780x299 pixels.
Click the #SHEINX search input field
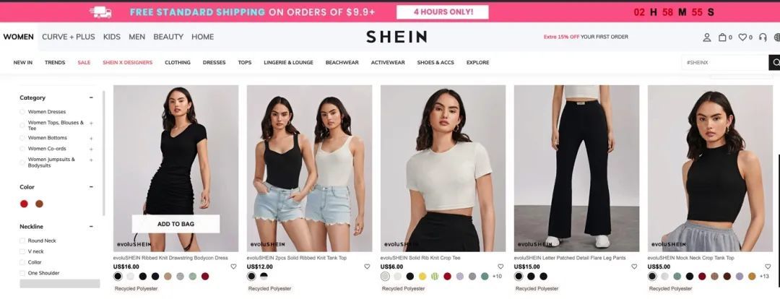click(725, 63)
